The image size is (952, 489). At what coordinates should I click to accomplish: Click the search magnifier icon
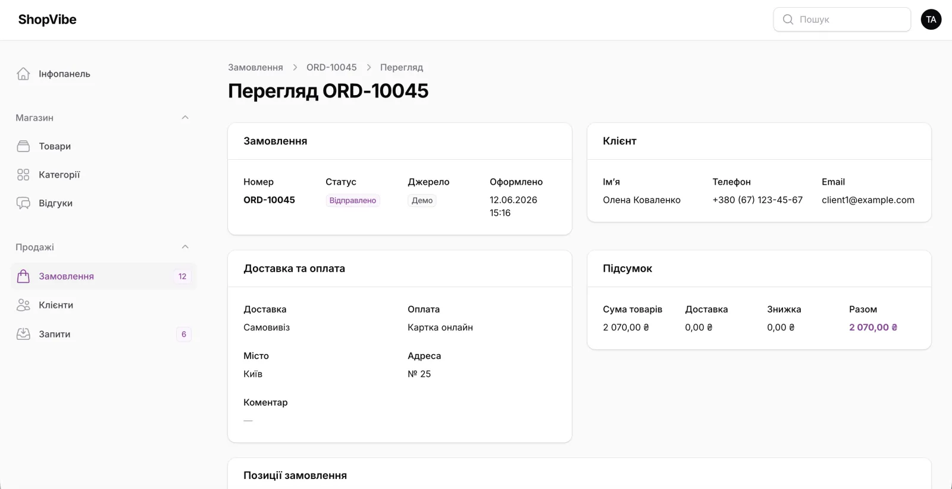(788, 20)
